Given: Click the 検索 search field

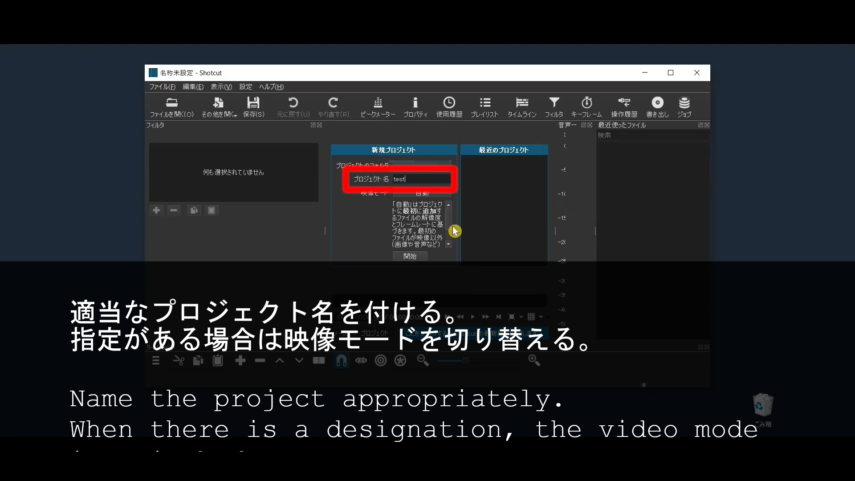Looking at the screenshot, I should pos(652,135).
